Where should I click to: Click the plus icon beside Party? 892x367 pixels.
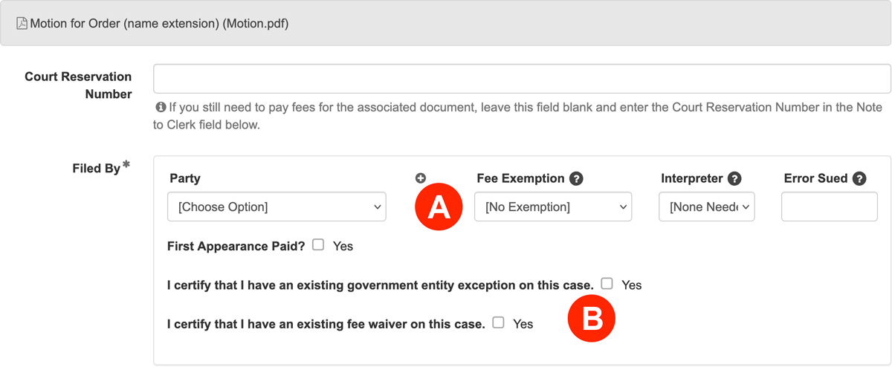point(421,178)
